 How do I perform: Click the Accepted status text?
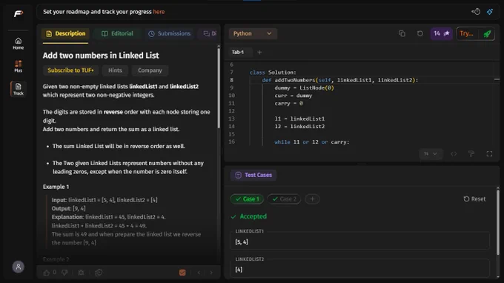[x=253, y=216]
